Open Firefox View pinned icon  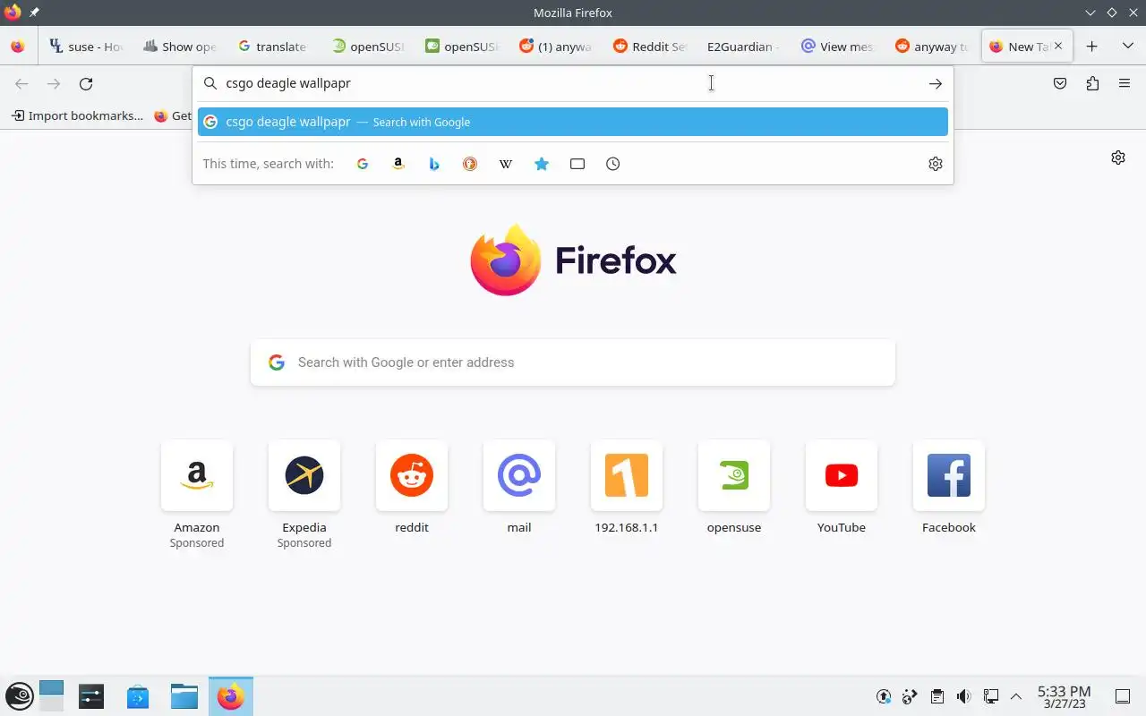[18, 47]
